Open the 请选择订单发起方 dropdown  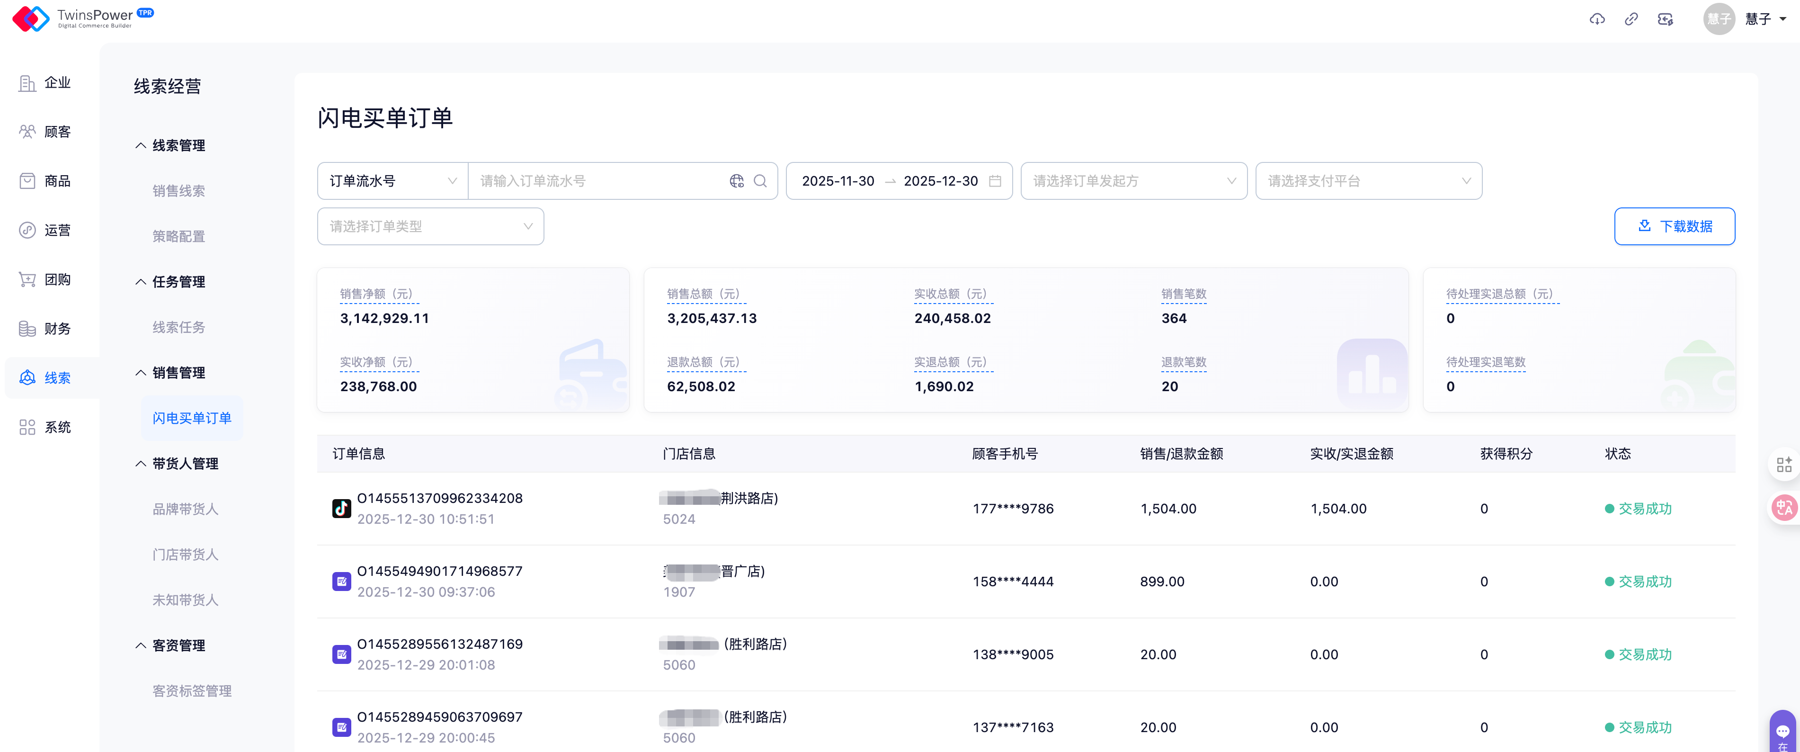(x=1132, y=181)
